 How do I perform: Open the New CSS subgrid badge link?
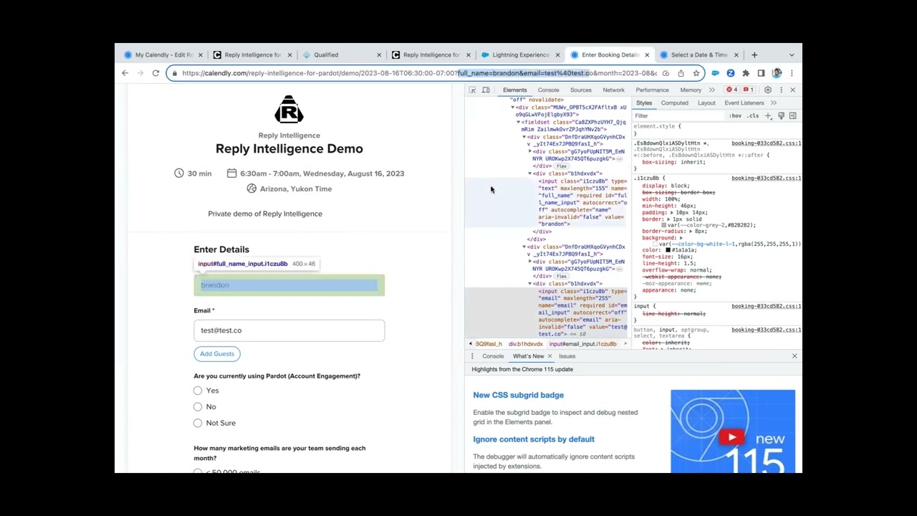[518, 395]
